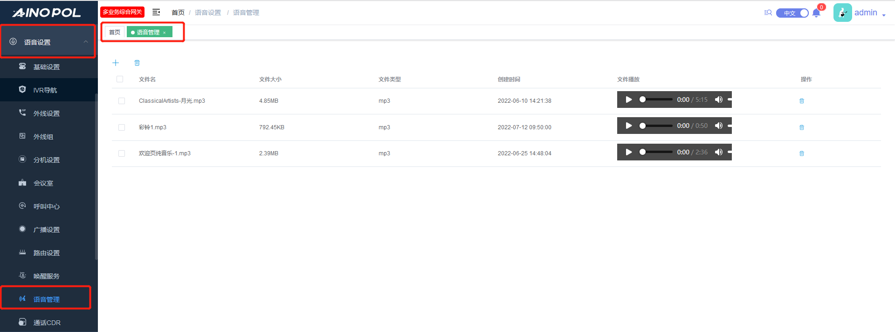Image resolution: width=895 pixels, height=332 pixels.
Task: Open the notification bell
Action: tap(816, 13)
